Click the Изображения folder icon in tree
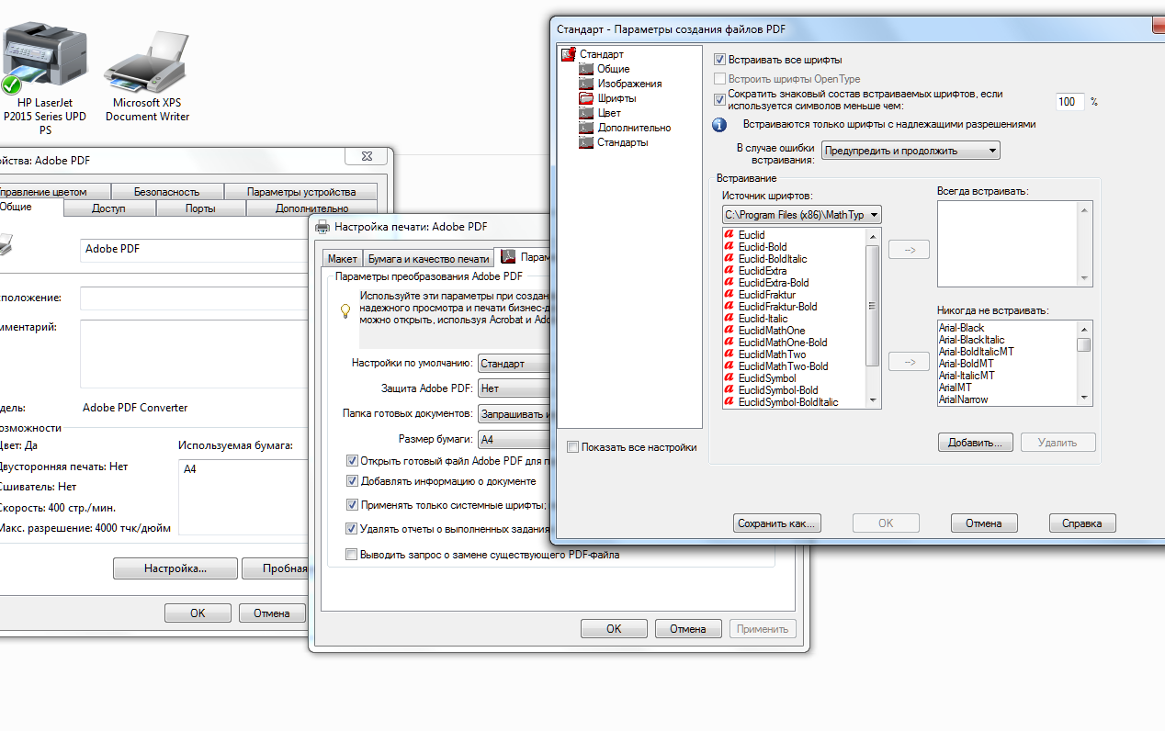1165x731 pixels. [x=586, y=84]
